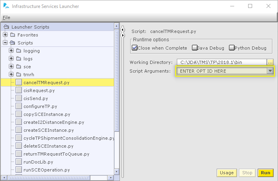Image resolution: width=278 pixels, height=181 pixels.
Task: Click the tmrh folder icon
Action: pyautogui.click(x=19, y=74)
